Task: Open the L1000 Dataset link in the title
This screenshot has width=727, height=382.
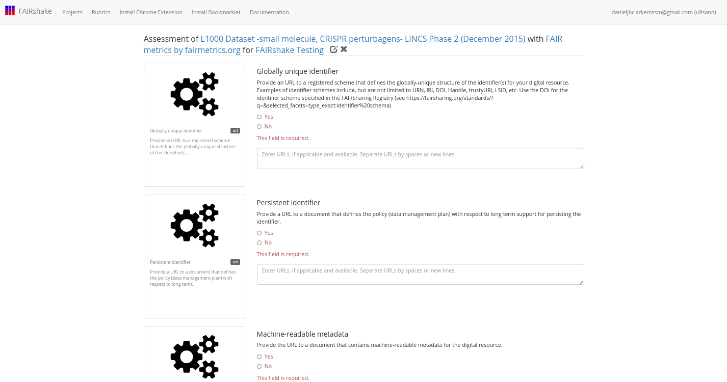Action: click(363, 39)
